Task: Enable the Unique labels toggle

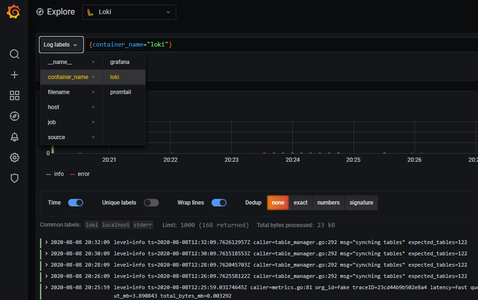Action: click(151, 202)
